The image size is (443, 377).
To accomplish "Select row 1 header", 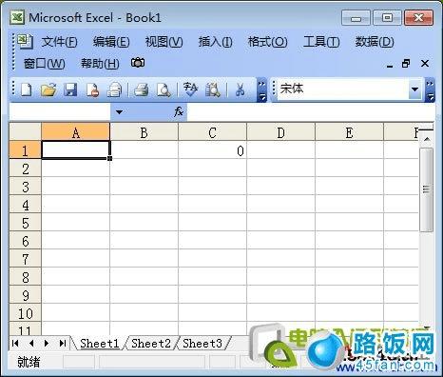I will [x=26, y=150].
